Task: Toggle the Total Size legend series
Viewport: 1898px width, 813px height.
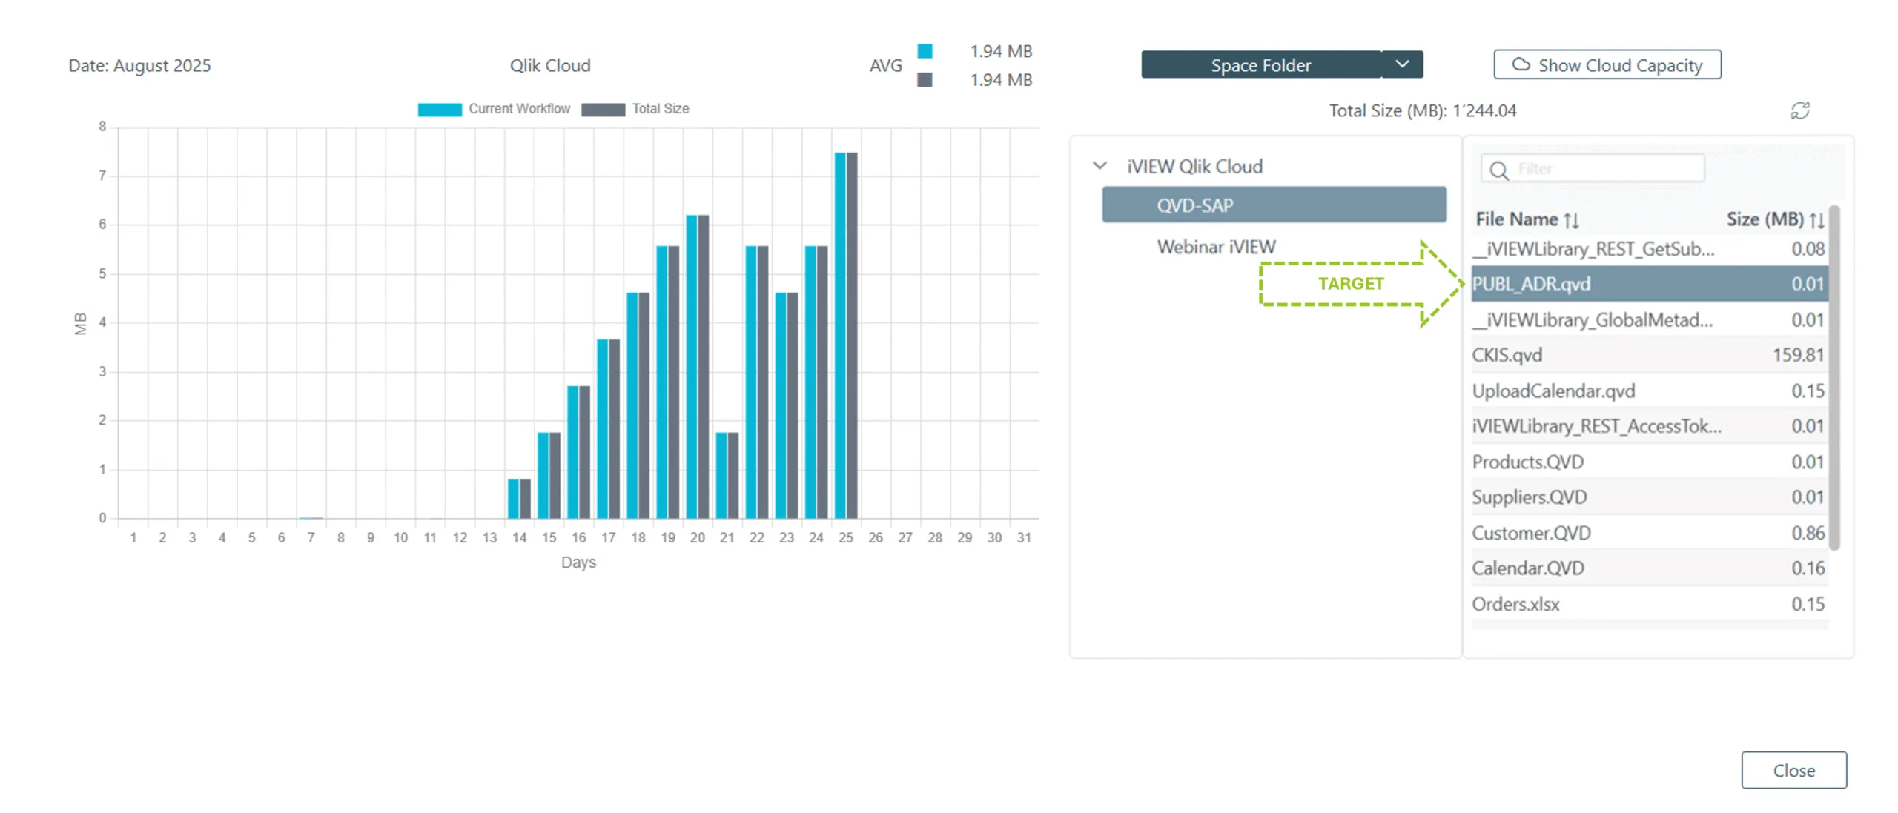Action: (x=635, y=109)
